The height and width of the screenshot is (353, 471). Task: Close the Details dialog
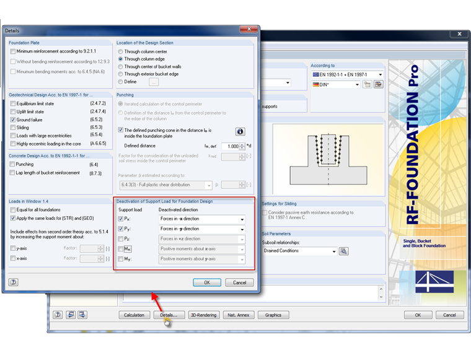pyautogui.click(x=249, y=29)
